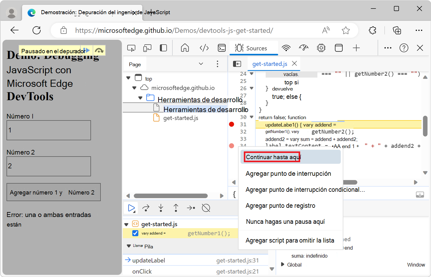Expand the Global scope section
431x277 pixels.
click(x=283, y=264)
